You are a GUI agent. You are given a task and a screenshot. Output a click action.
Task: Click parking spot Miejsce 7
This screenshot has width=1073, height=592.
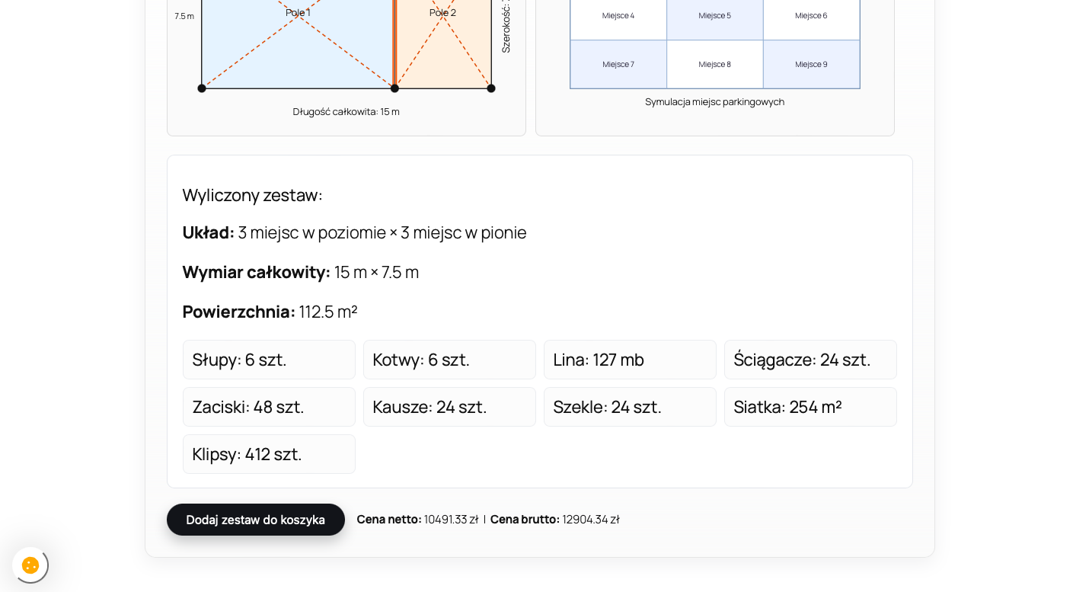coord(618,64)
